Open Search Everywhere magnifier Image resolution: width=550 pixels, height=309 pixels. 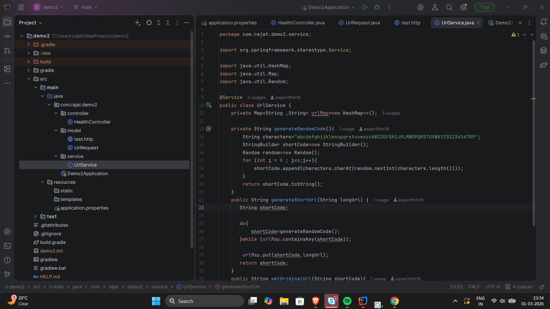click(x=449, y=7)
